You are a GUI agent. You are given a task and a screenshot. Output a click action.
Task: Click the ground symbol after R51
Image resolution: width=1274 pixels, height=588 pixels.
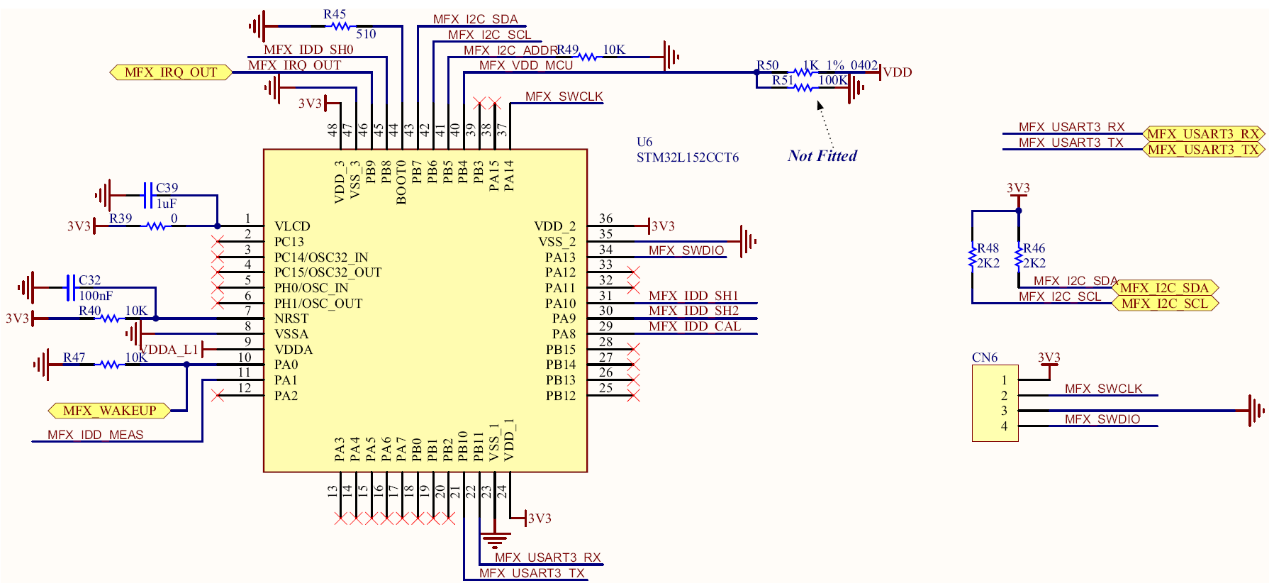pyautogui.click(x=856, y=87)
